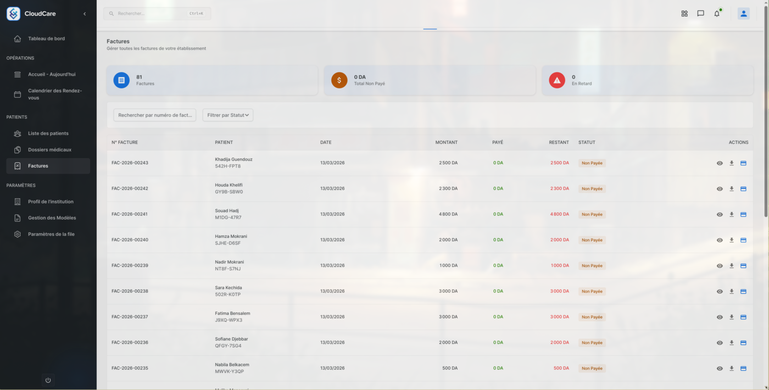The height and width of the screenshot is (390, 769).
Task: Download invoice FAC-2026-00238
Action: click(732, 291)
